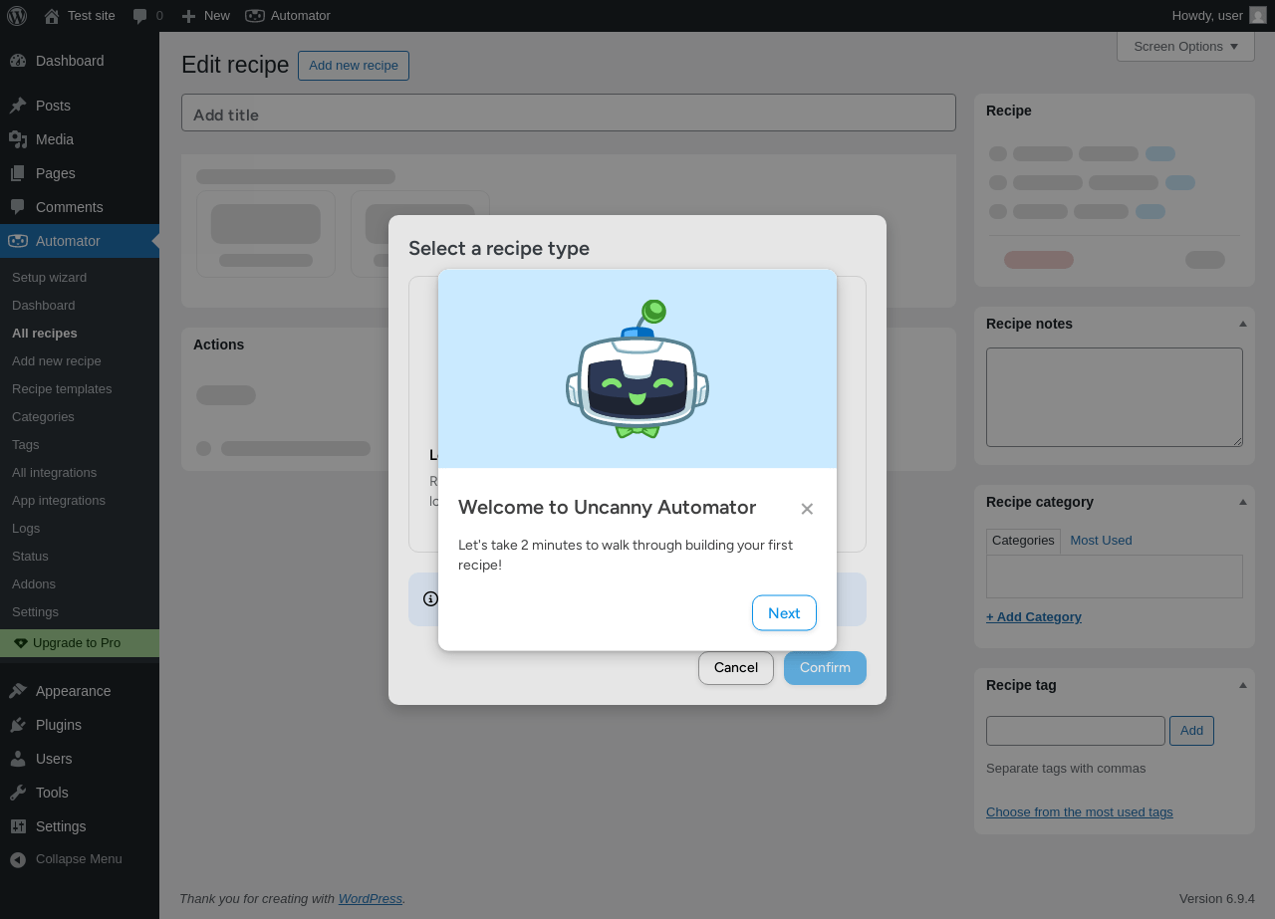Open Tags submenu item
Image resolution: width=1275 pixels, height=919 pixels.
[x=80, y=445]
